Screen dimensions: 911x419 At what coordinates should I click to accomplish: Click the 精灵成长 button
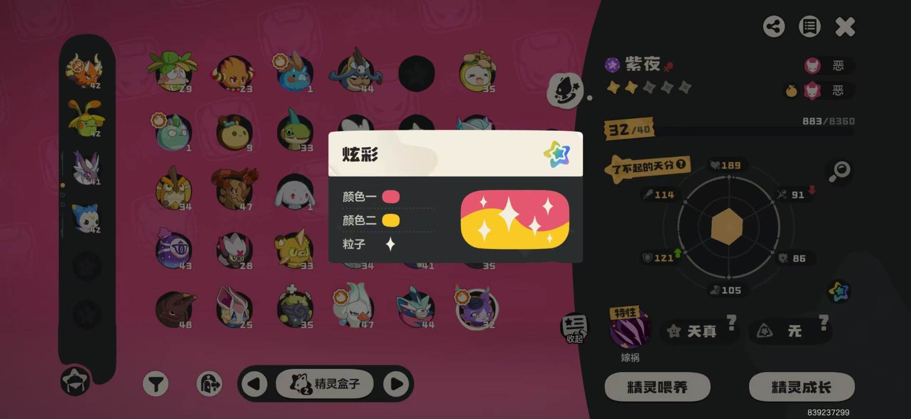pyautogui.click(x=801, y=387)
